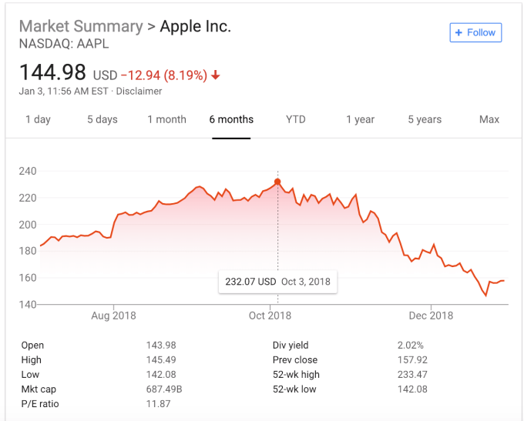
Task: Click the Follow button
Action: [x=475, y=32]
